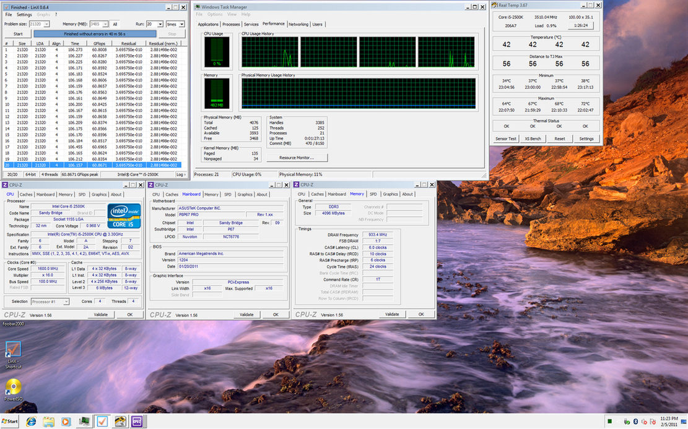Open Settings menu in LinX
Screen dimensions: 688x429
[x=24, y=14]
